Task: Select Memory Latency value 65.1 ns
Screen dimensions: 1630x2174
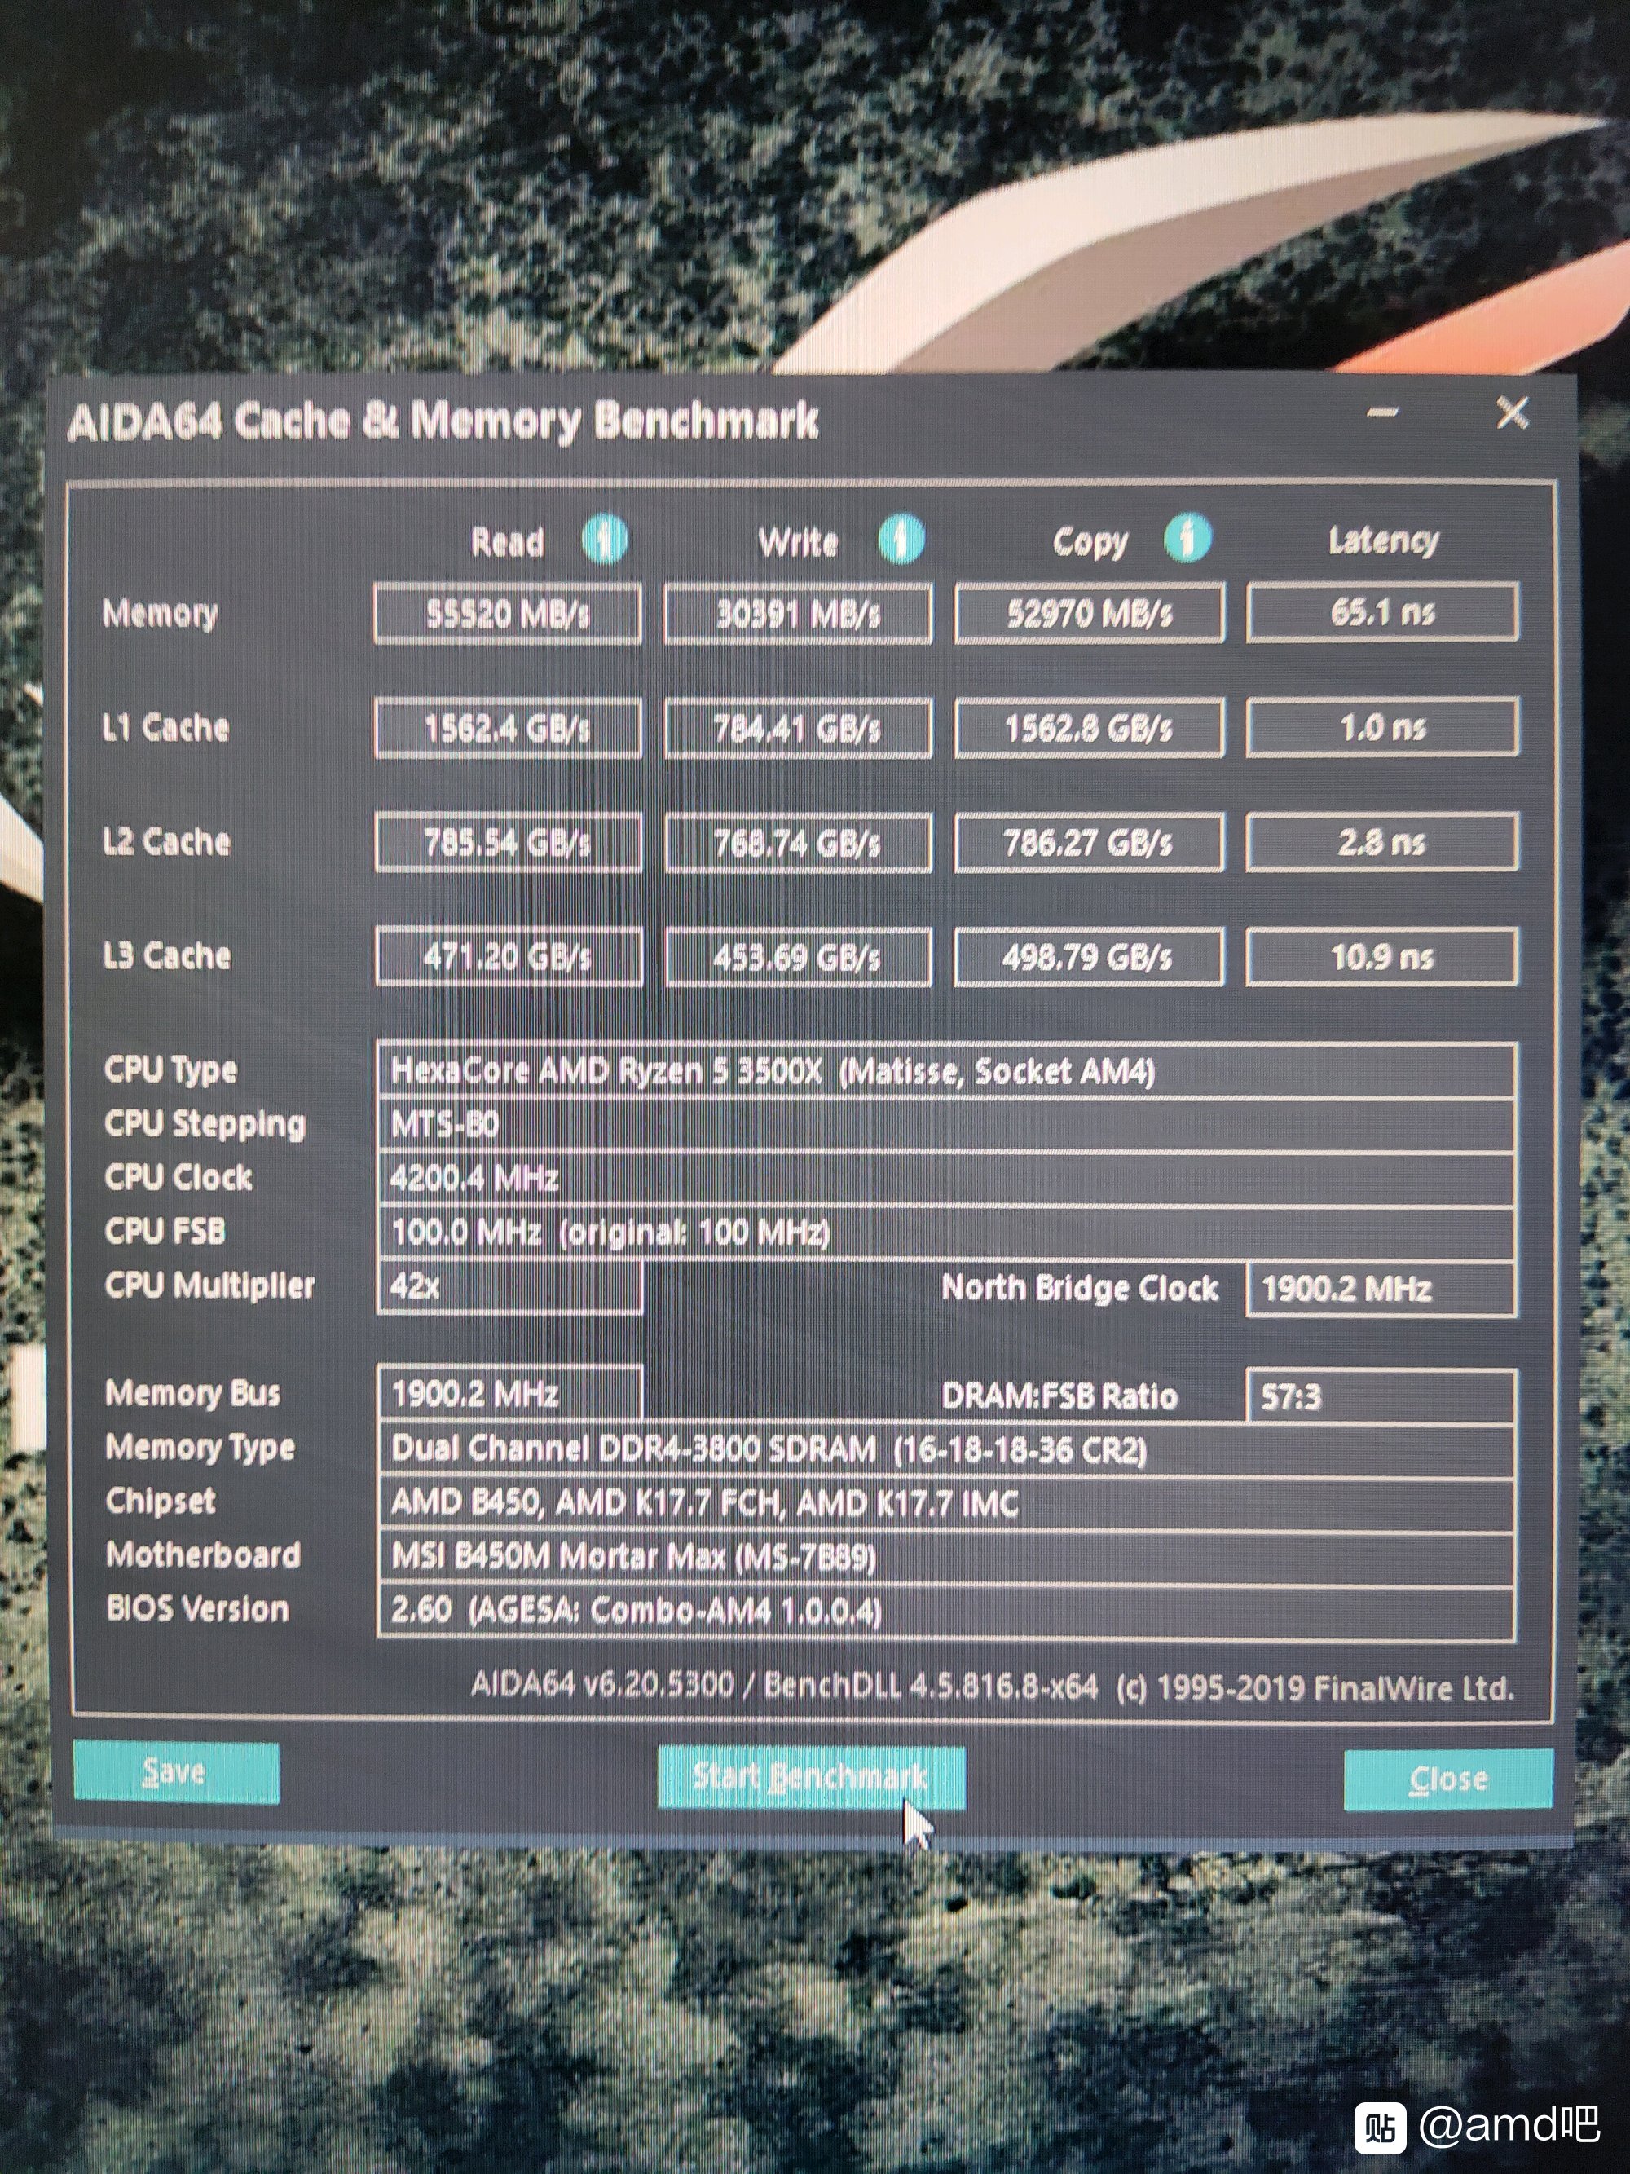Action: click(x=1382, y=611)
